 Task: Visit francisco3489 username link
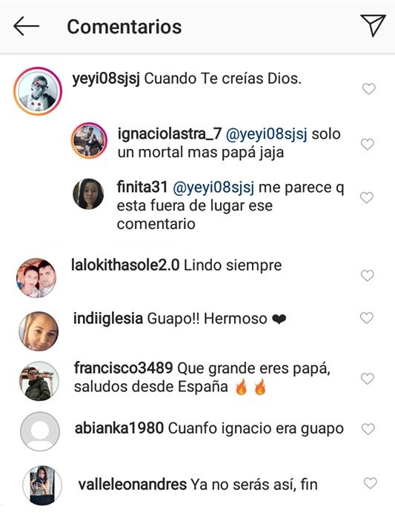point(123,368)
